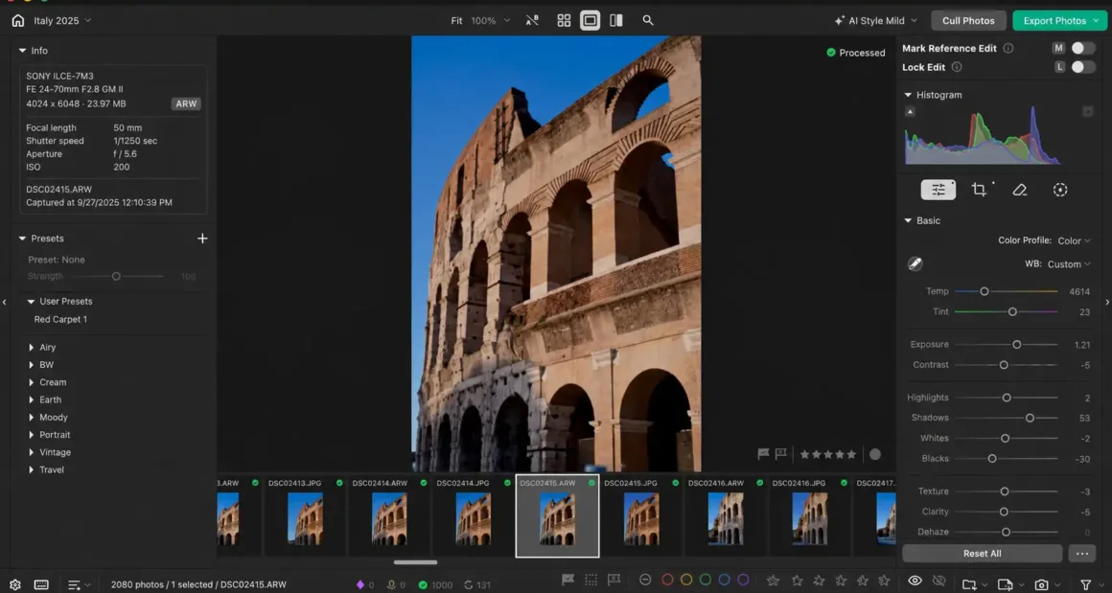The image size is (1112, 593).
Task: Open the search magnifier
Action: click(x=647, y=20)
